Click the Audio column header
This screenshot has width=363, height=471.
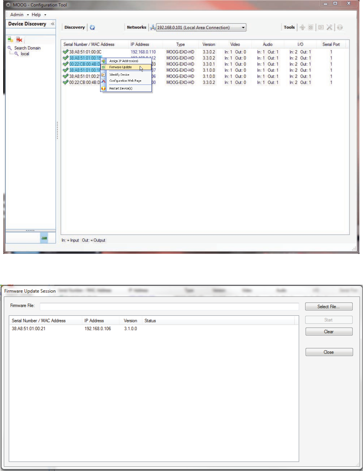point(268,44)
